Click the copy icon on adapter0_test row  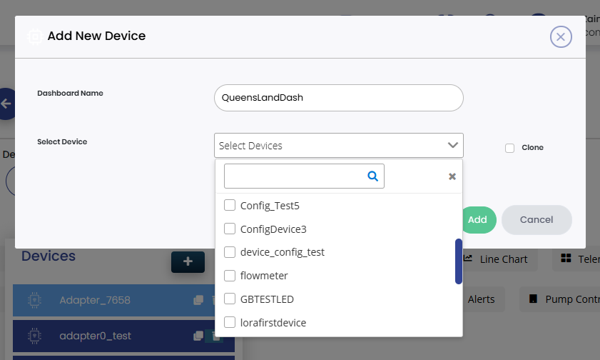(x=198, y=336)
